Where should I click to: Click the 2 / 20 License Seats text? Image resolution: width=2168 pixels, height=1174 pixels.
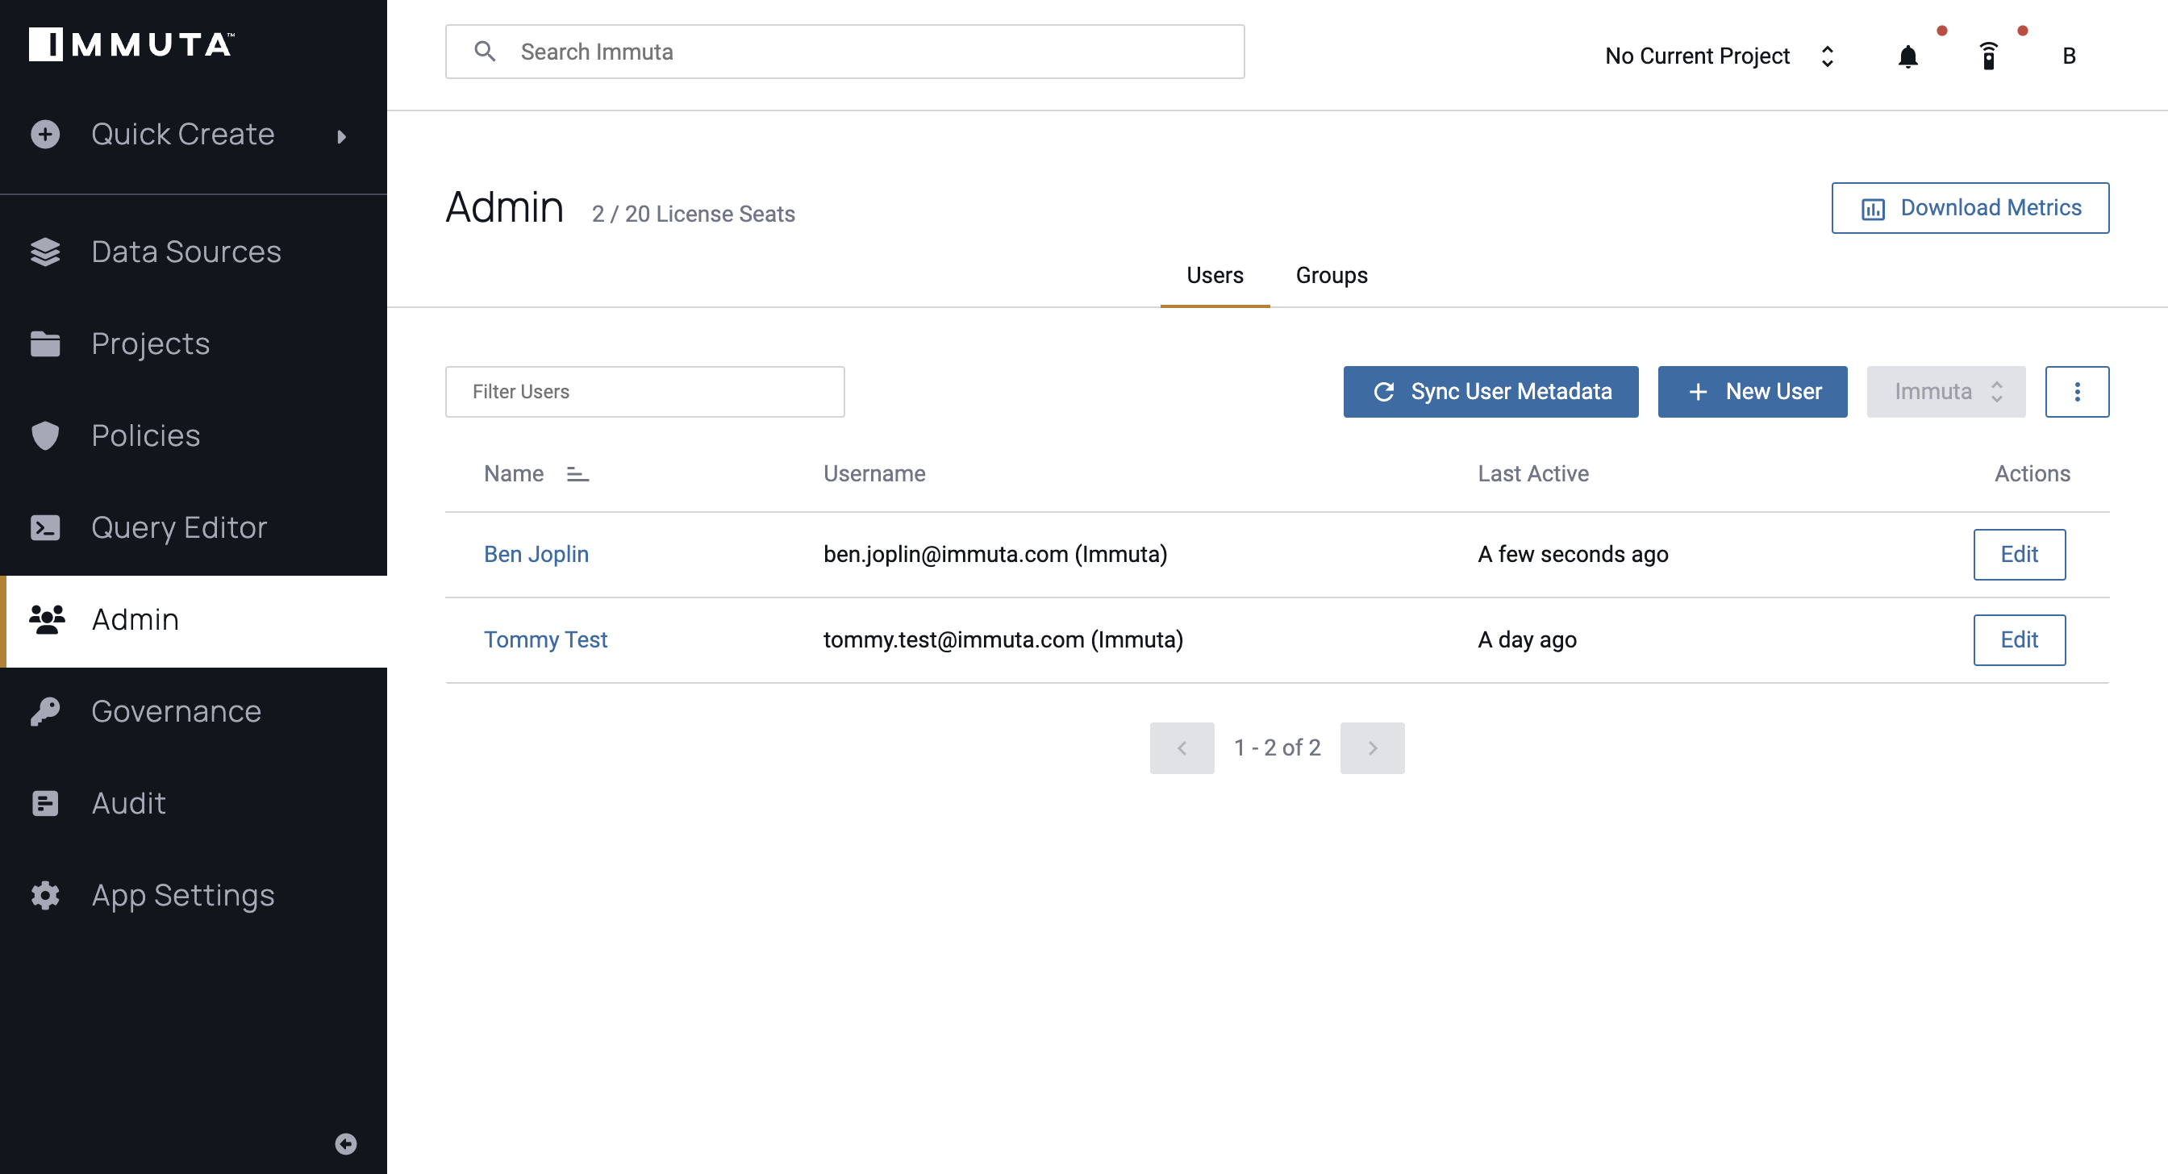(x=694, y=214)
